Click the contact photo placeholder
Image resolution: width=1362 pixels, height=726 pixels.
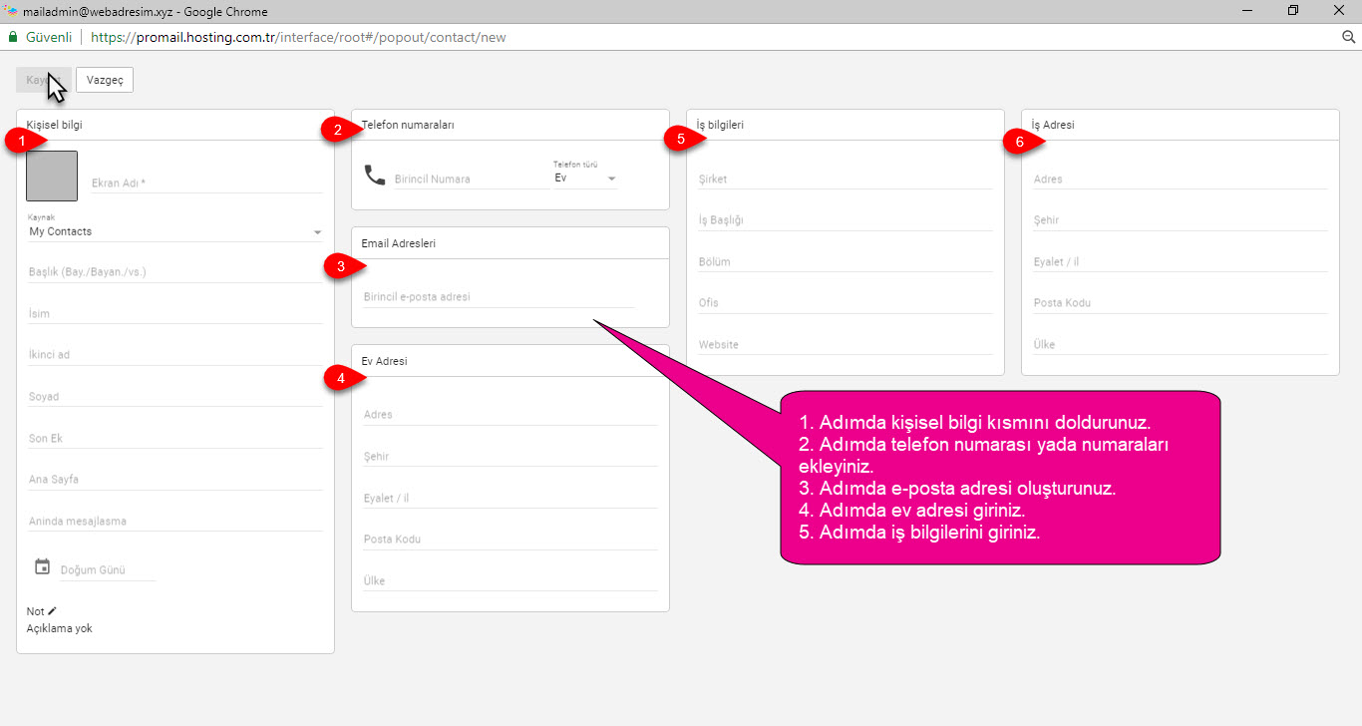tap(52, 176)
